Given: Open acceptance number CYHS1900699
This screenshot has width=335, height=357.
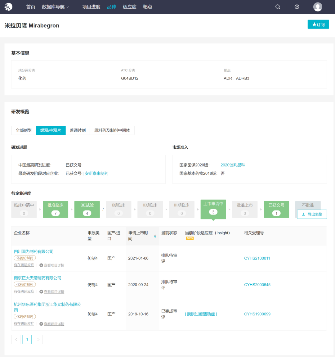Looking at the screenshot, I should coord(257,314).
